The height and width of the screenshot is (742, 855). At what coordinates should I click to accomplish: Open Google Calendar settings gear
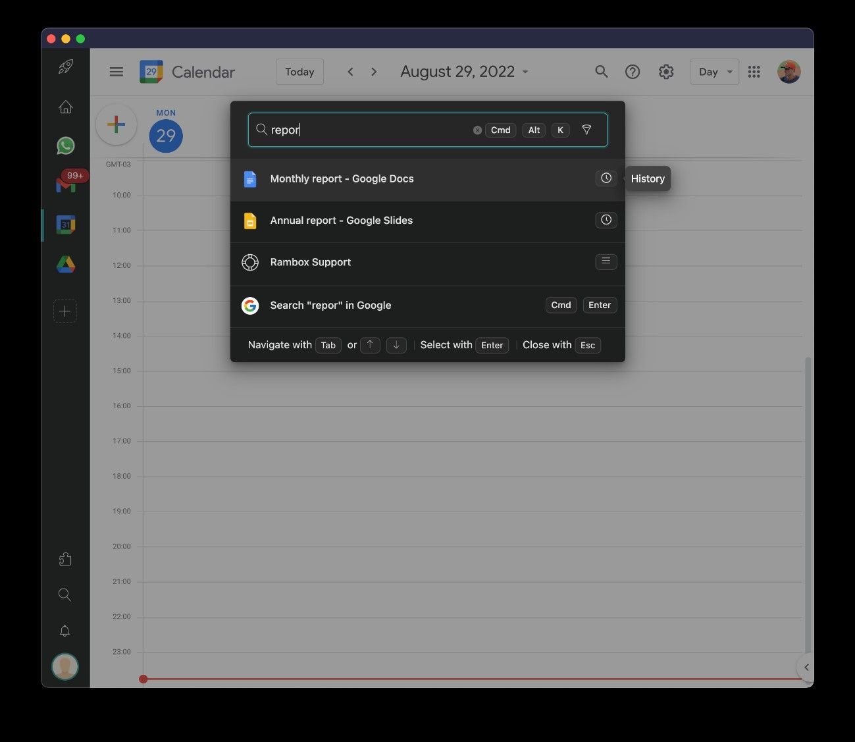[x=666, y=72]
